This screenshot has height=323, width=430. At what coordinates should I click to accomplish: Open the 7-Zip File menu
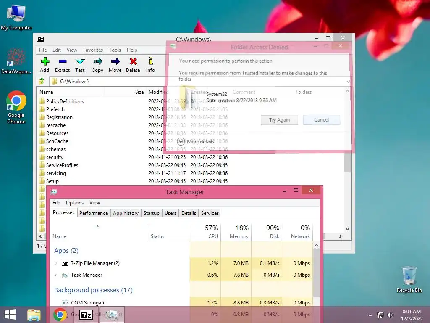click(43, 50)
